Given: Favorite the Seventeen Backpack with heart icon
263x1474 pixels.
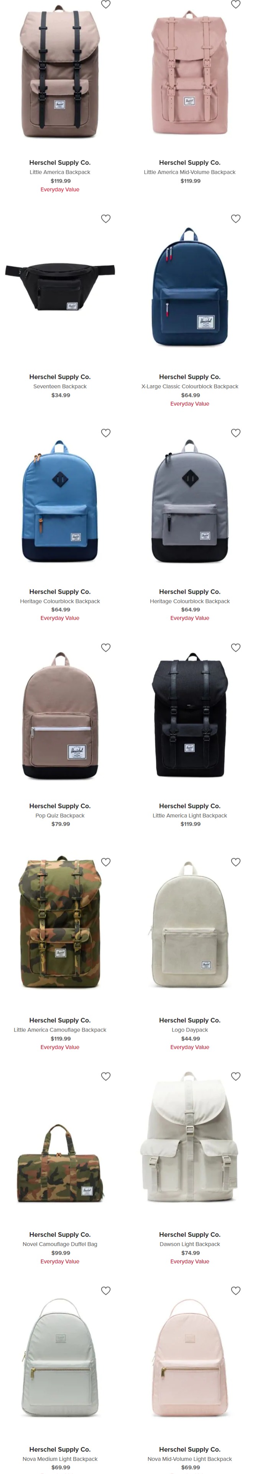Looking at the screenshot, I should click(105, 219).
